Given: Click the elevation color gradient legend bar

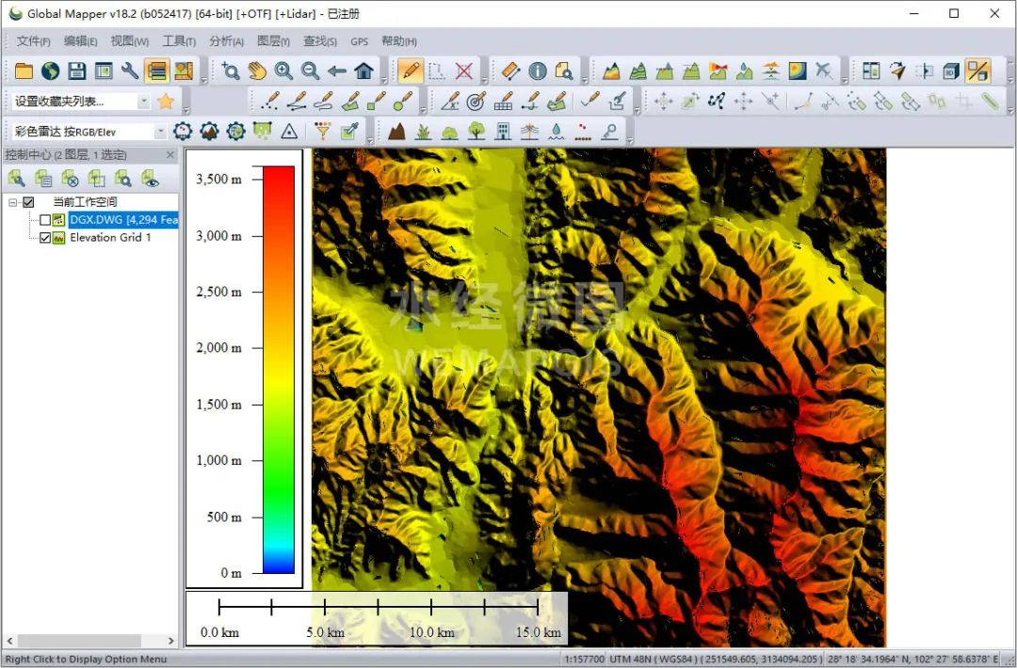Looking at the screenshot, I should coord(278,370).
